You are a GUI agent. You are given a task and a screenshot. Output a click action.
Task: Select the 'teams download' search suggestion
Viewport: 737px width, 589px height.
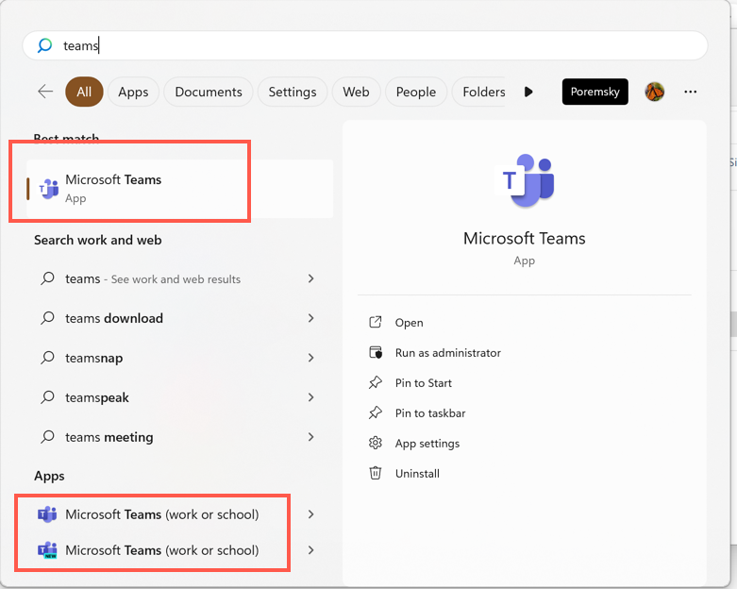[179, 318]
